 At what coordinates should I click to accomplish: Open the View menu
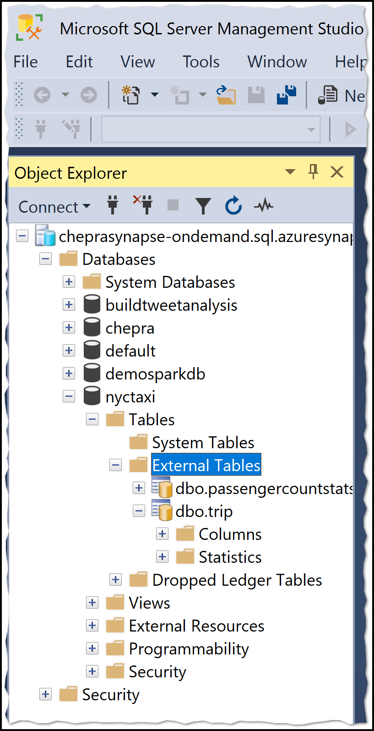tap(137, 61)
